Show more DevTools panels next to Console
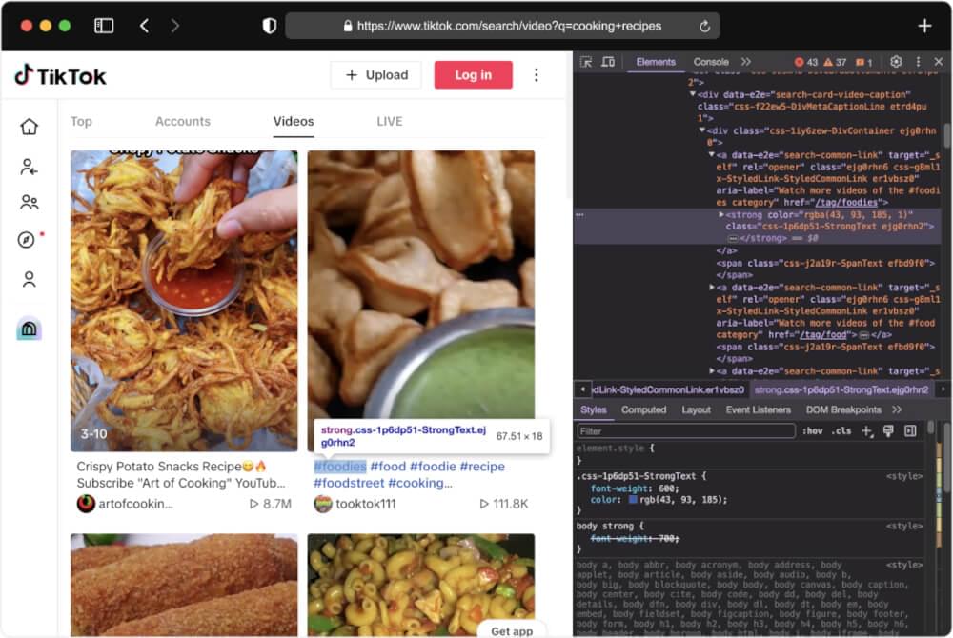 [x=746, y=62]
